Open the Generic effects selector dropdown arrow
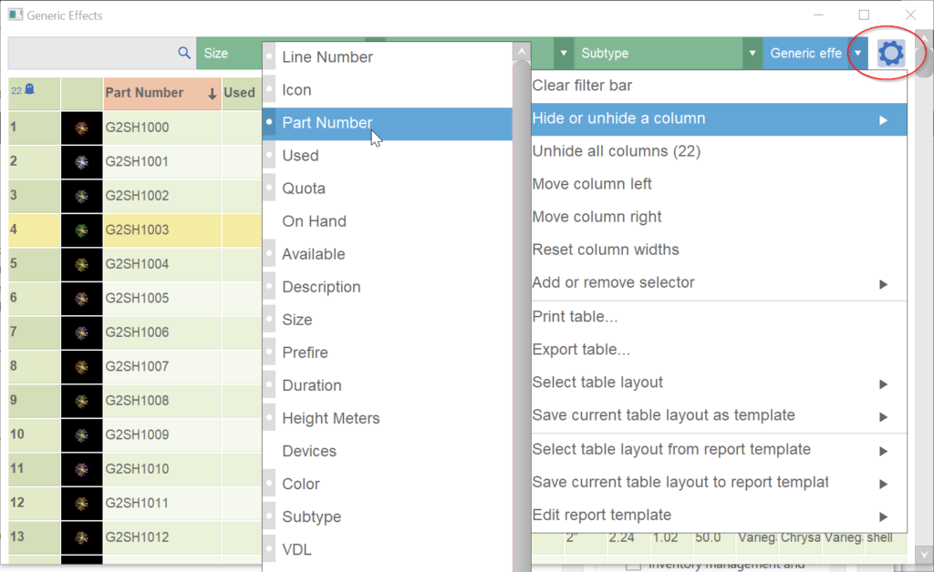934x572 pixels. 857,54
